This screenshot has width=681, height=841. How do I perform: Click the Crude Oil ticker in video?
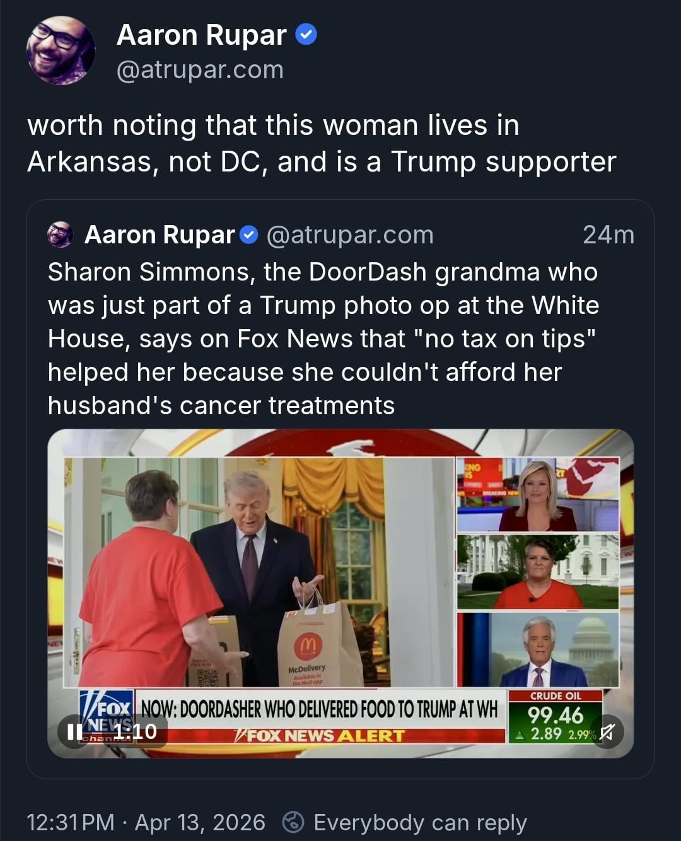coord(556,717)
